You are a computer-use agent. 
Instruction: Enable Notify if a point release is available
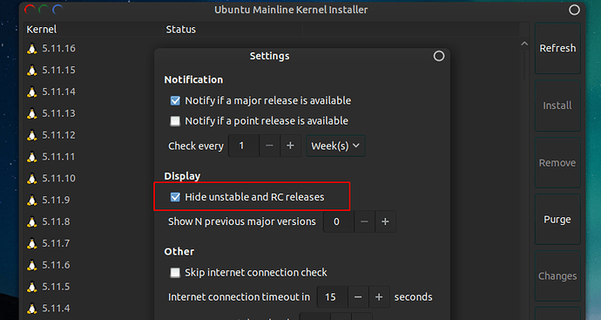[175, 121]
